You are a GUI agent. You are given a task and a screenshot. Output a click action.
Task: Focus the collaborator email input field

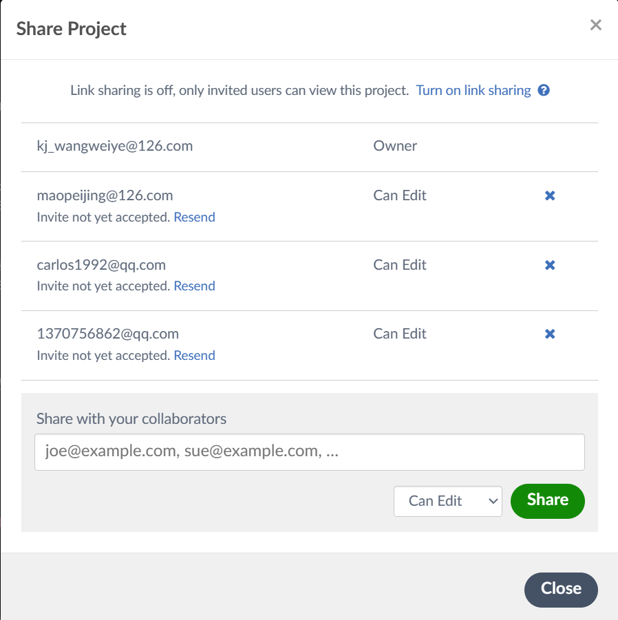tap(309, 452)
